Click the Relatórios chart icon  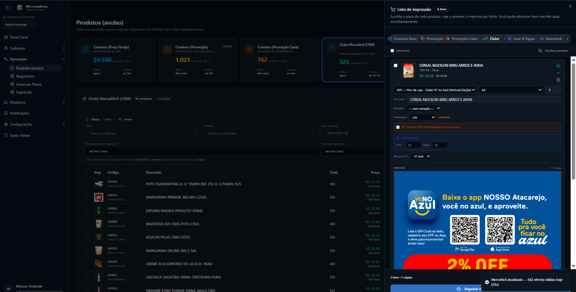tap(6, 102)
